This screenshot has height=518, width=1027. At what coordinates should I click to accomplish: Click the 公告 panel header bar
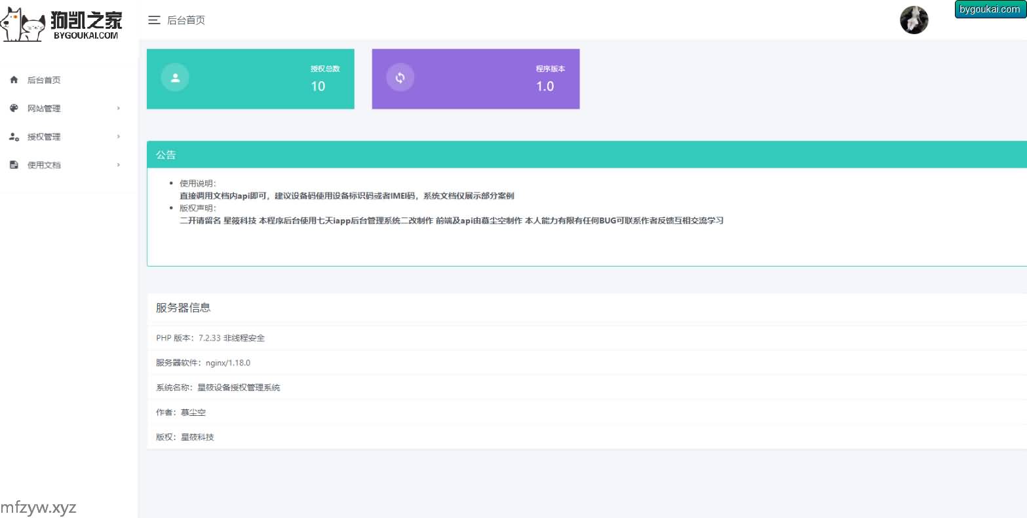tap(586, 155)
